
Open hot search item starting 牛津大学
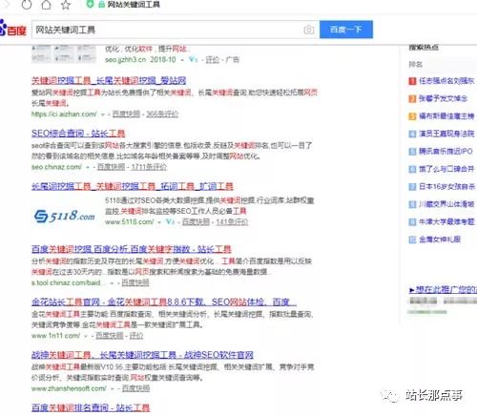(x=446, y=221)
